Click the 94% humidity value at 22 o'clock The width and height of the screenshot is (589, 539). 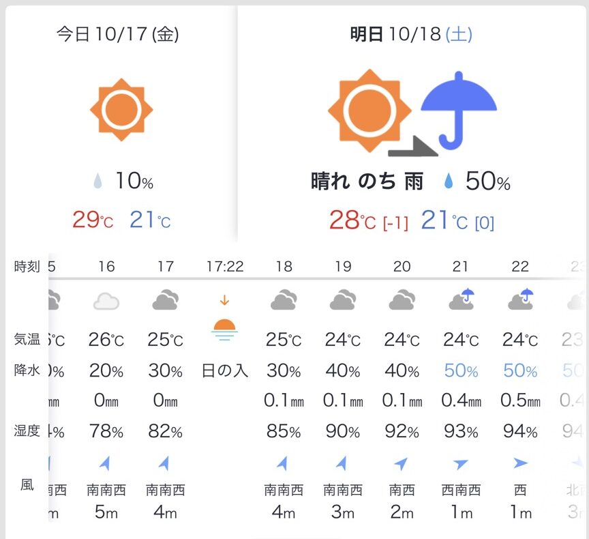pos(520,431)
